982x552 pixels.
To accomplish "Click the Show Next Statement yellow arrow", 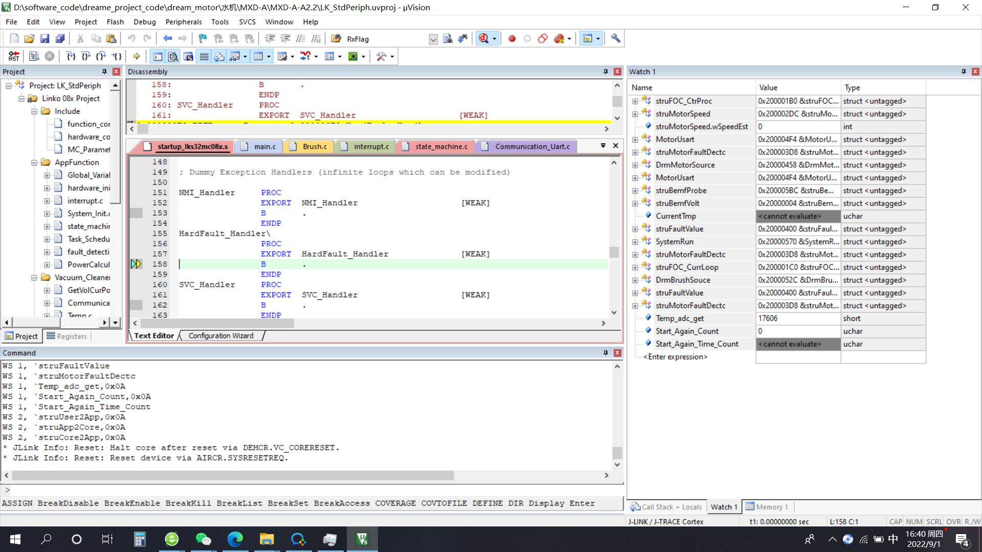I will coord(136,56).
